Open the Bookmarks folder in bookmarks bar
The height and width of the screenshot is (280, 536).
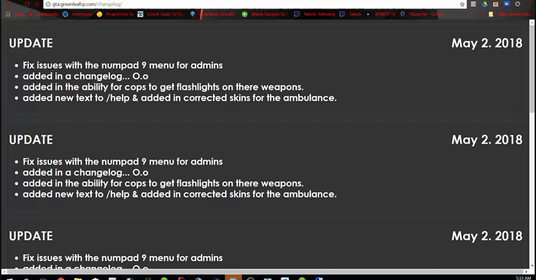(x=44, y=14)
